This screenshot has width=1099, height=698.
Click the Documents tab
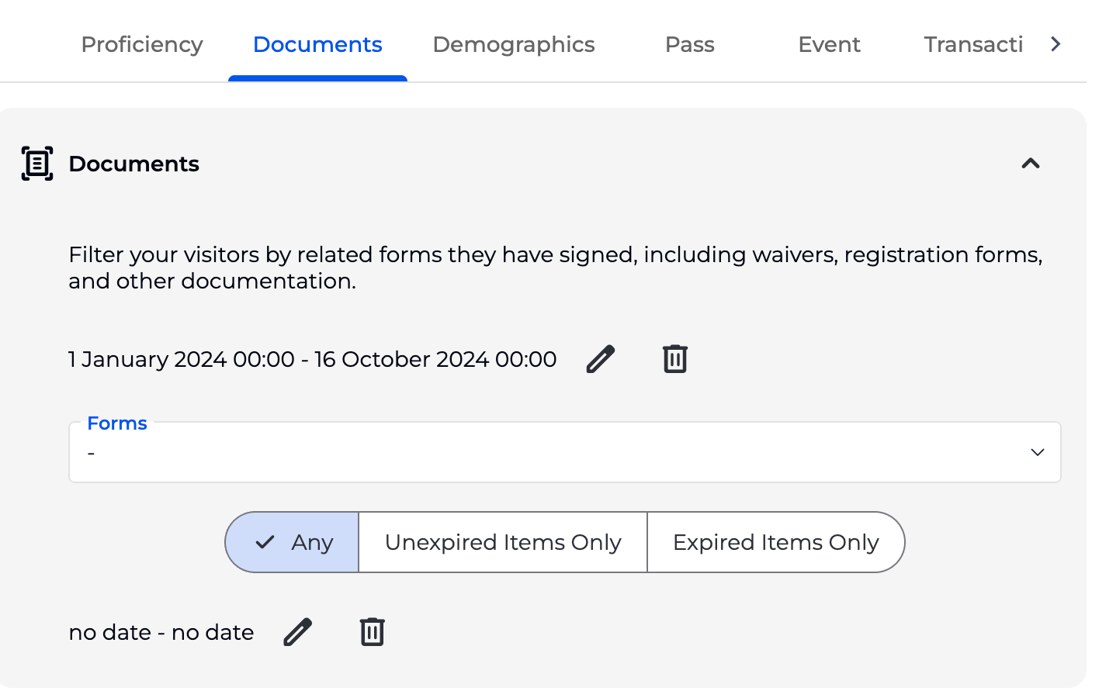[317, 45]
